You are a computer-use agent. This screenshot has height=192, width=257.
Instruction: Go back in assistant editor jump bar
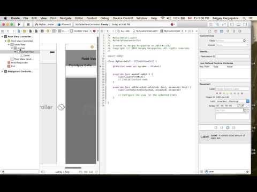(108, 31)
